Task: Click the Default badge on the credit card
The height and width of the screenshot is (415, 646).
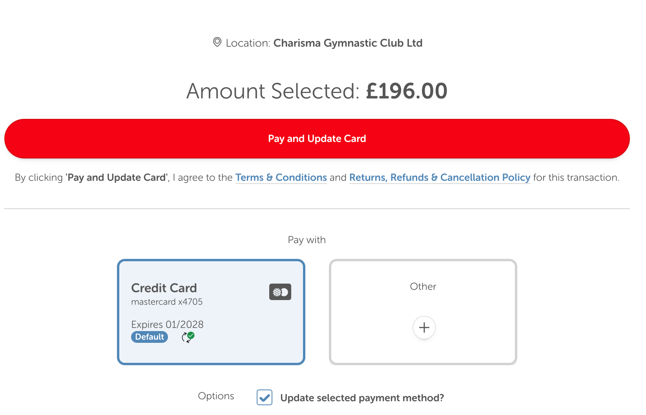Action: [x=149, y=337]
